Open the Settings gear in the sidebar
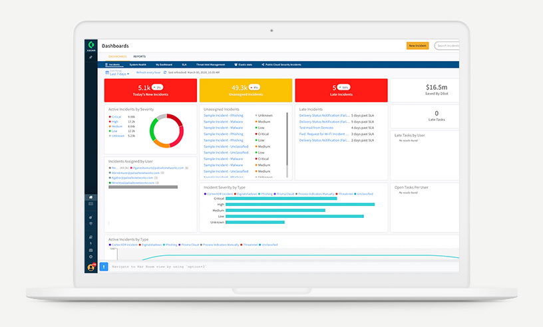The width and height of the screenshot is (543, 327). coord(91,256)
